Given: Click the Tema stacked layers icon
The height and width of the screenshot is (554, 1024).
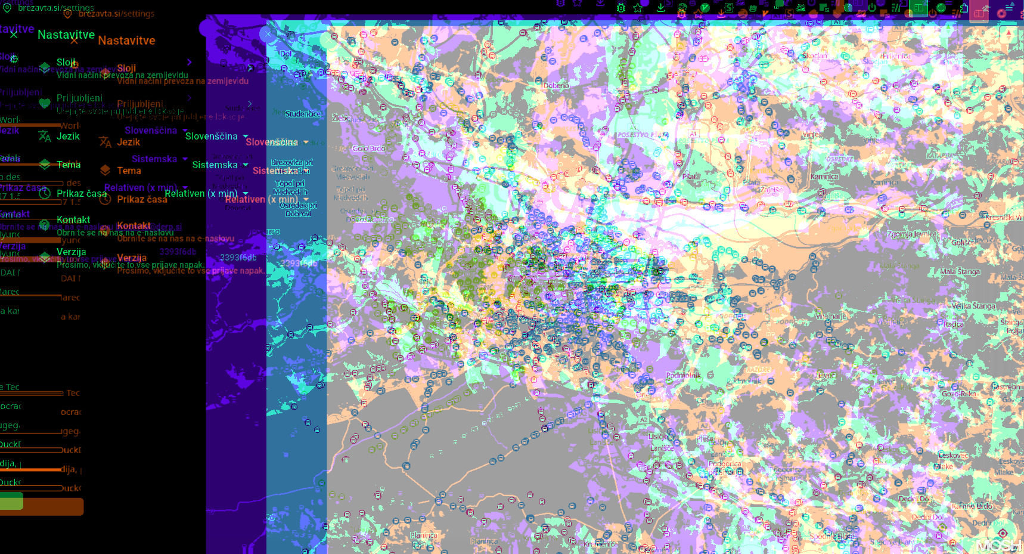Looking at the screenshot, I should pos(45,165).
